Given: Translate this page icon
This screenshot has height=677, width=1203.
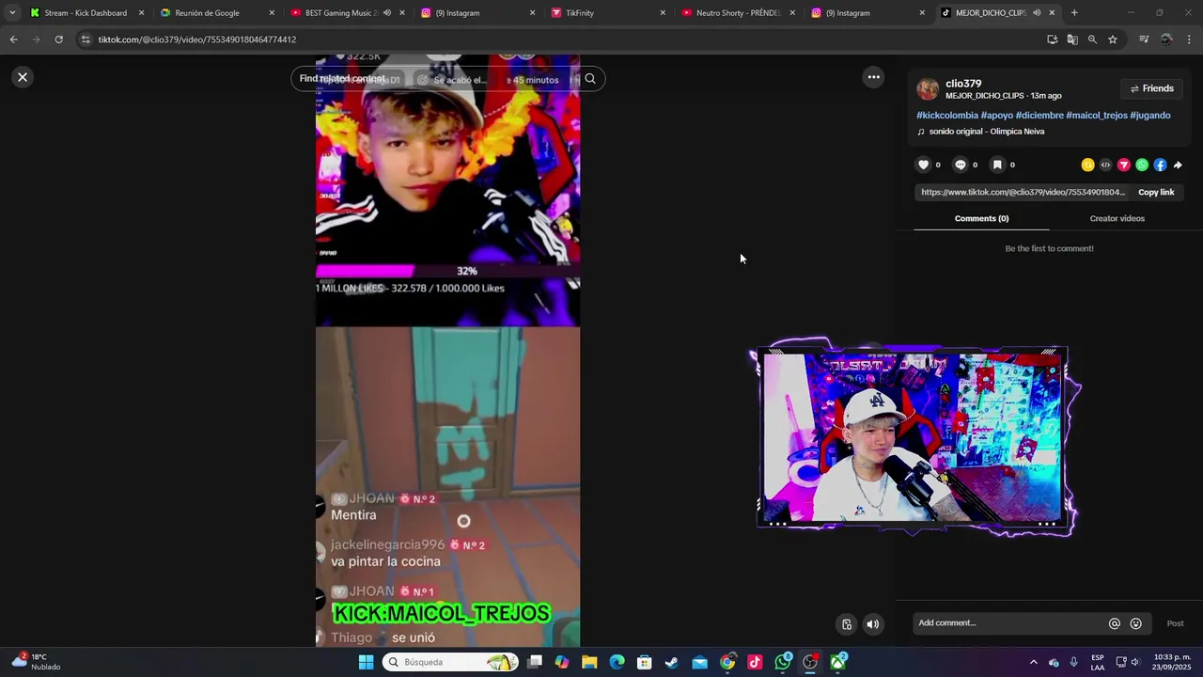Looking at the screenshot, I should tap(1072, 39).
